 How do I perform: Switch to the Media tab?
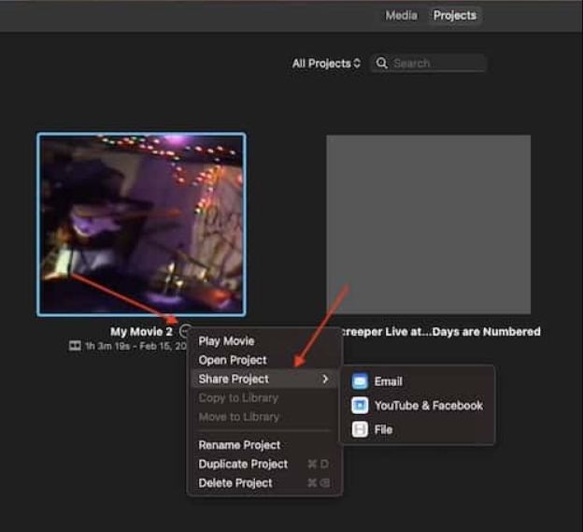(401, 16)
